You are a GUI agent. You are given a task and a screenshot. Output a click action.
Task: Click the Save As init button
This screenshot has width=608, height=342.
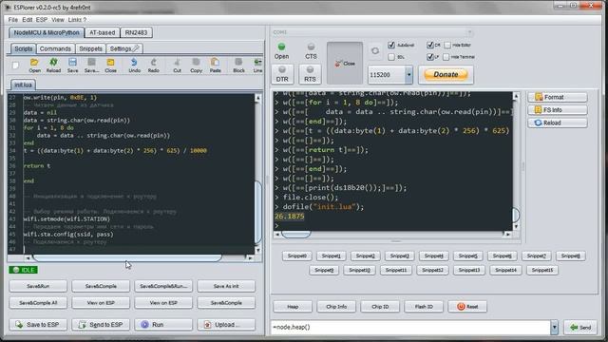coord(226,286)
